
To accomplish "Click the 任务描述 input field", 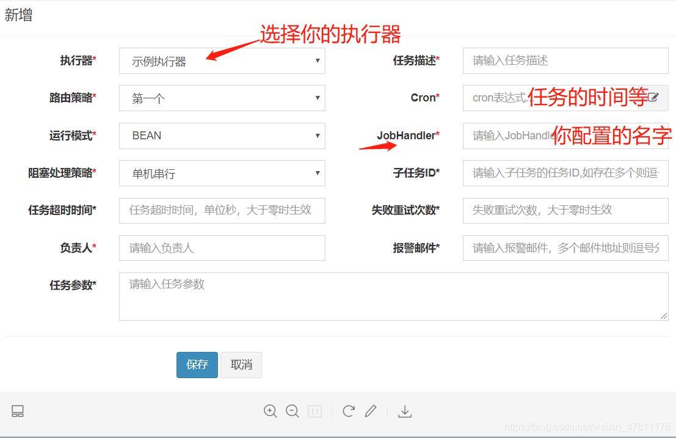I will point(565,61).
